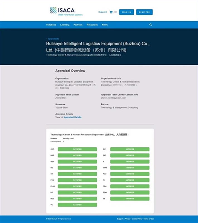This screenshot has height=223, width=198.
Task: Click the SATISFIED bar for MPM
Action: (130, 168)
